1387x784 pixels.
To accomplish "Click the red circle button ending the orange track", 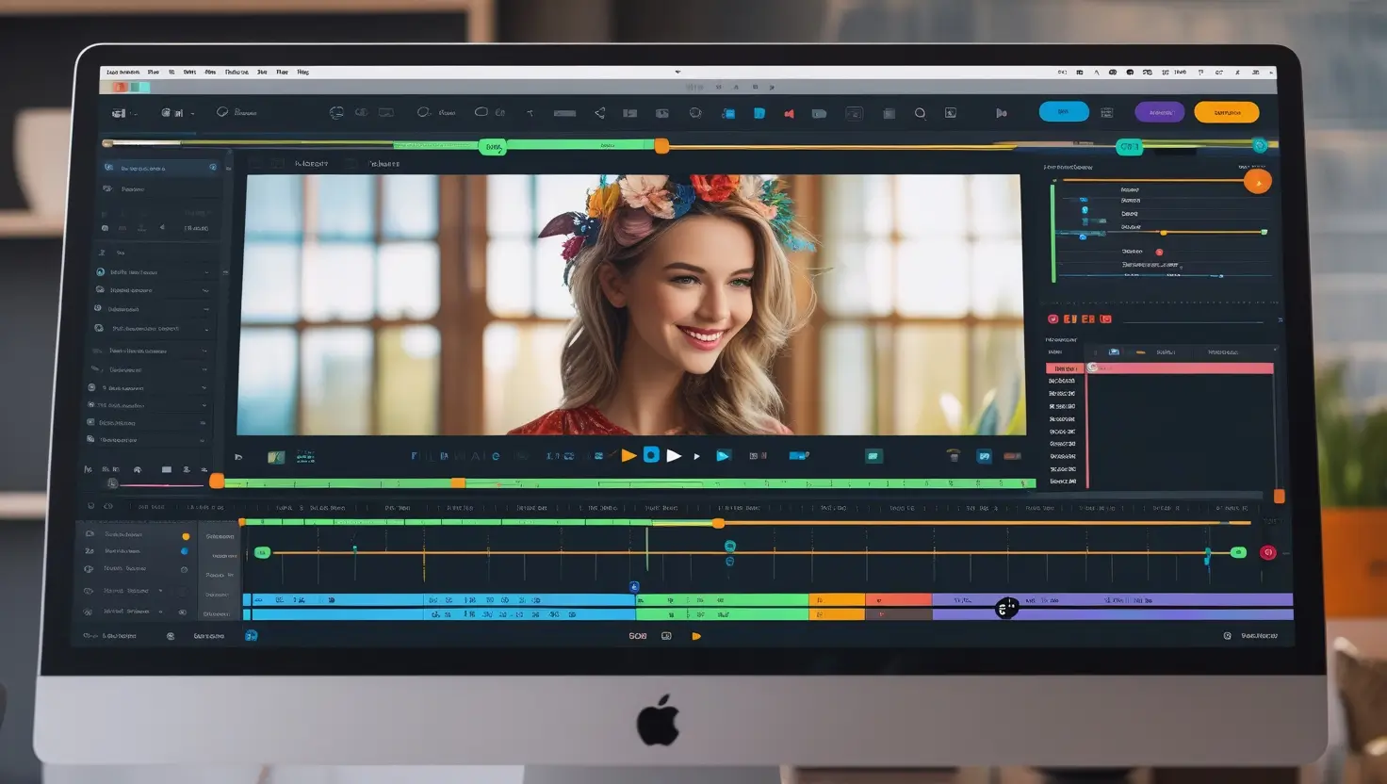I will pos(1267,552).
